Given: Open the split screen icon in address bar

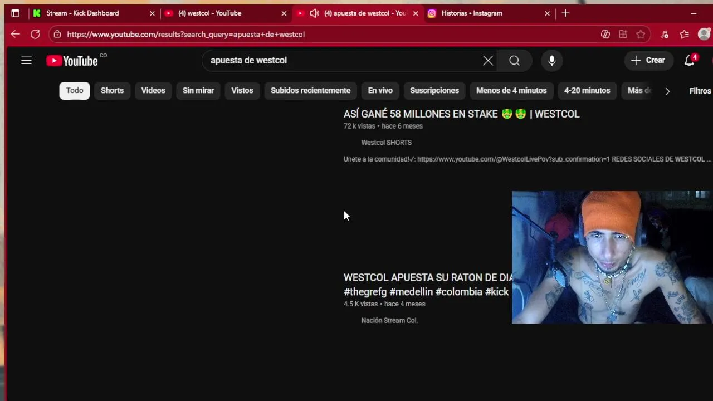Looking at the screenshot, I should click(x=623, y=34).
